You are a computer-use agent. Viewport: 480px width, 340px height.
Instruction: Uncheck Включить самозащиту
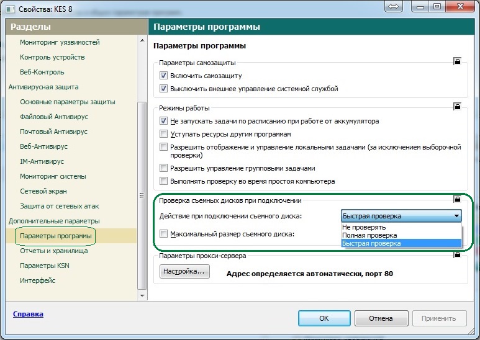click(163, 76)
